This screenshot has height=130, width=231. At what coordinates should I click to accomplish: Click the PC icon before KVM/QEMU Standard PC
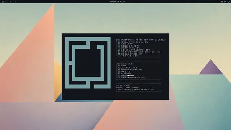[x=117, y=40]
